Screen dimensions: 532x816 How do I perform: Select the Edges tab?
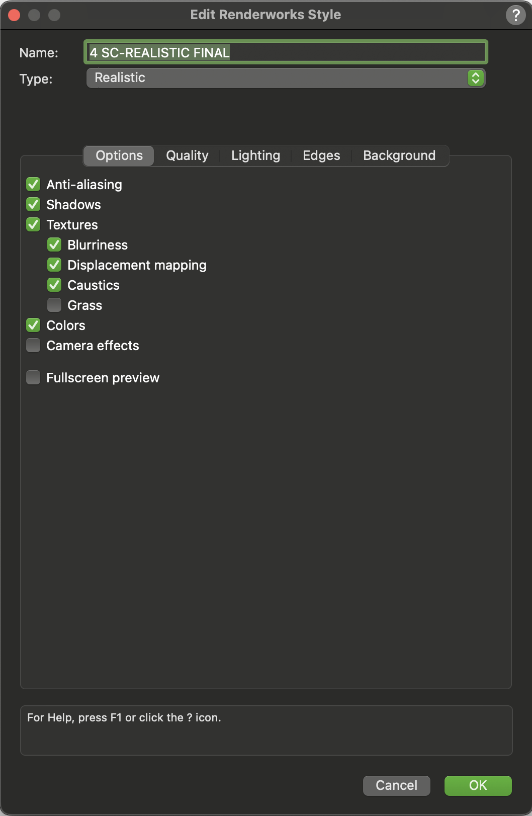click(321, 155)
